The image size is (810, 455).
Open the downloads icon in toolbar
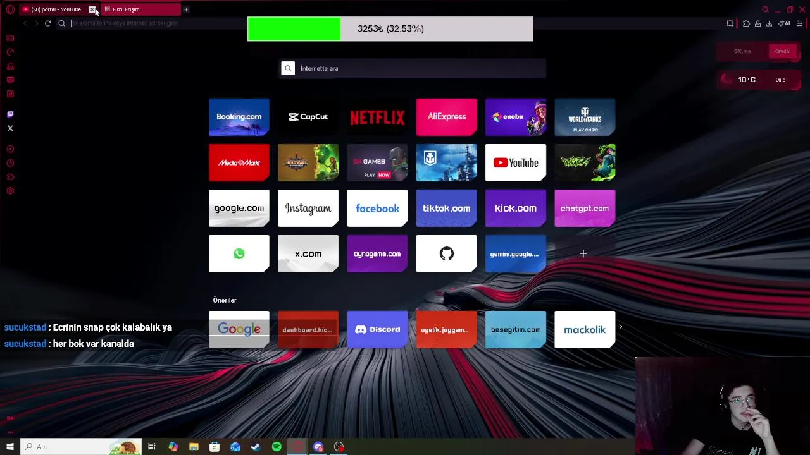769,23
